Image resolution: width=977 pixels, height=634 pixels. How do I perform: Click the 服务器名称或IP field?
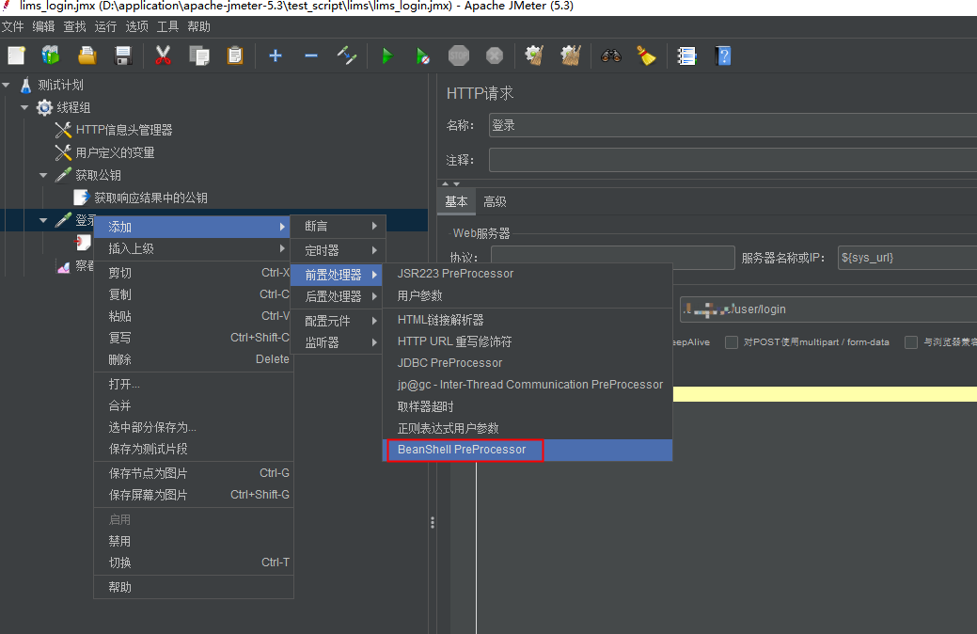(x=907, y=258)
